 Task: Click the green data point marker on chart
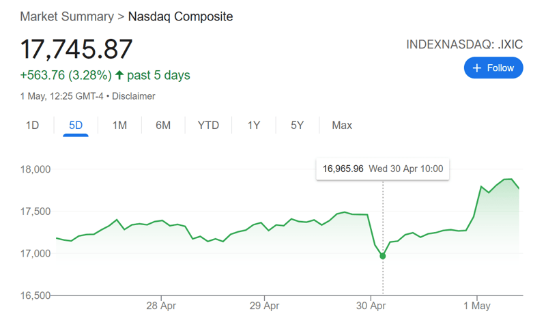(x=383, y=256)
